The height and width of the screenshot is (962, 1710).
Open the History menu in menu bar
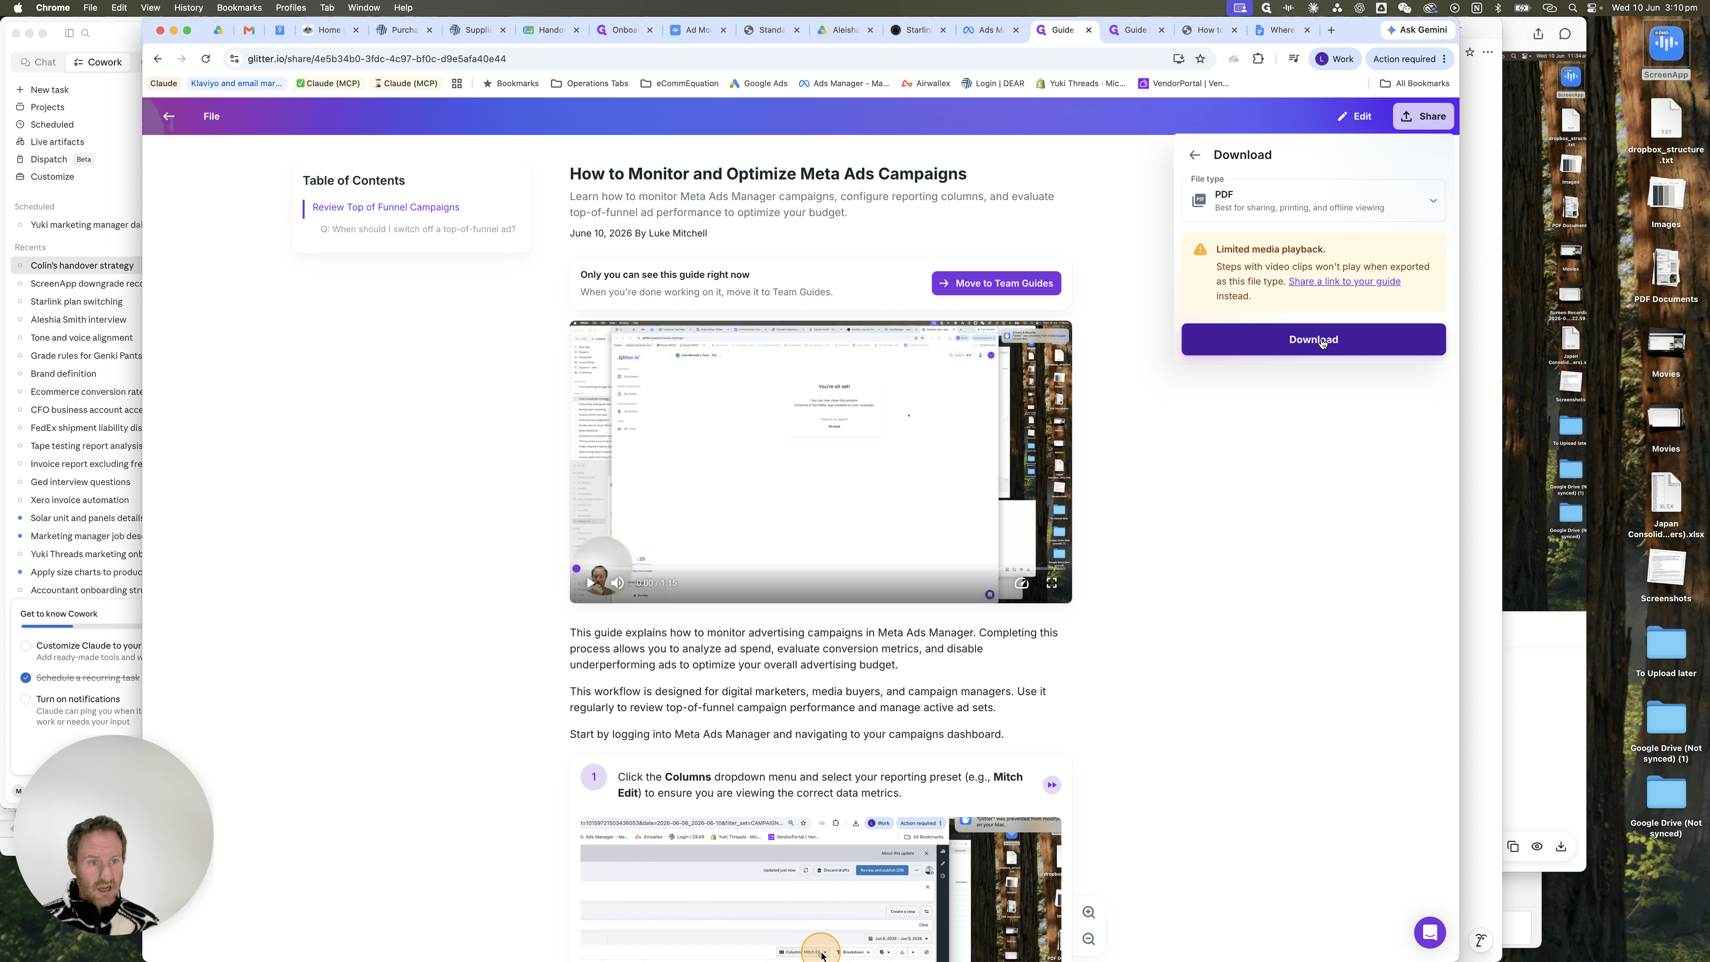[188, 7]
